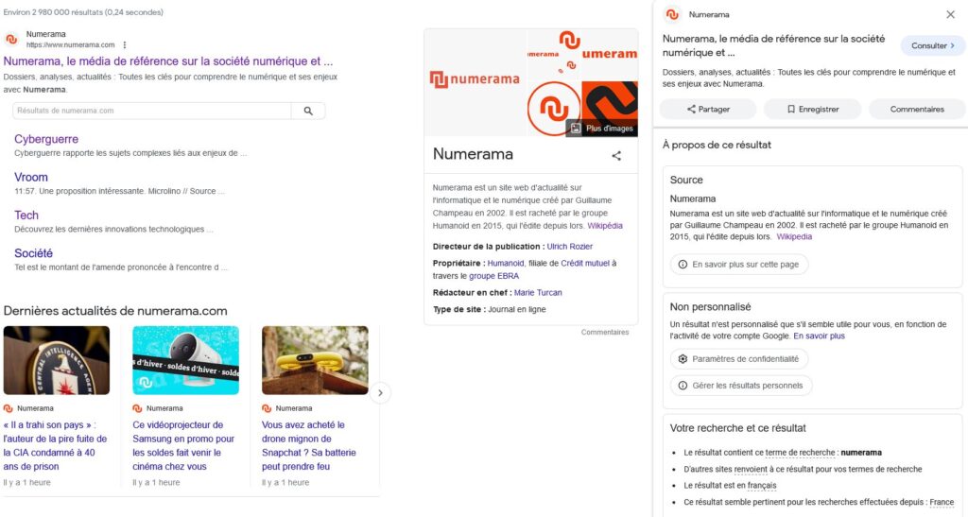The image size is (968, 517).
Task: Open the 'Vroom' sitelink
Action: point(31,177)
